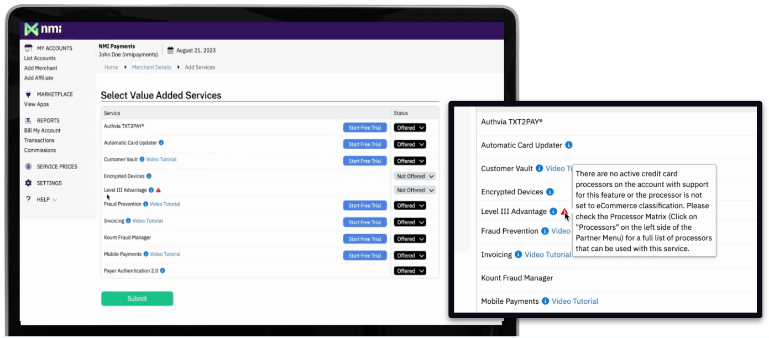Viewport: 769px width, 338px height.
Task: Open Payer Authentication 2.0 status dropdown
Action: [410, 271]
